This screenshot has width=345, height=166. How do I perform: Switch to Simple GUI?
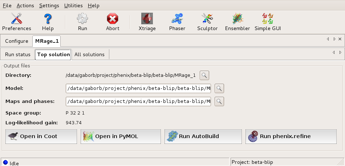268,22
